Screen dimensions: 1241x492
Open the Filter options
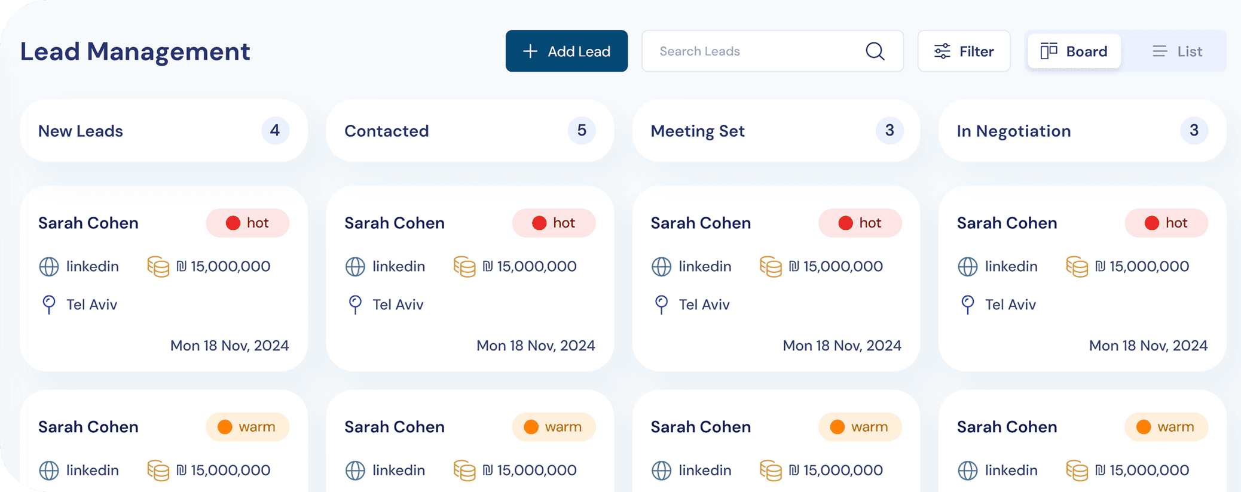[x=964, y=51]
